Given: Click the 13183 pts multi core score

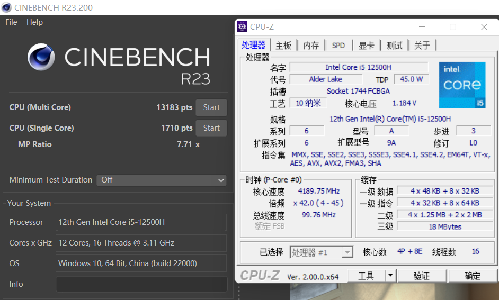Looking at the screenshot, I should pyautogui.click(x=174, y=107).
